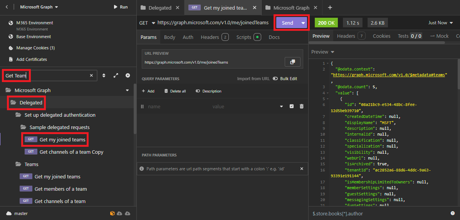Open the Params tab
The height and width of the screenshot is (220, 460).
click(148, 37)
